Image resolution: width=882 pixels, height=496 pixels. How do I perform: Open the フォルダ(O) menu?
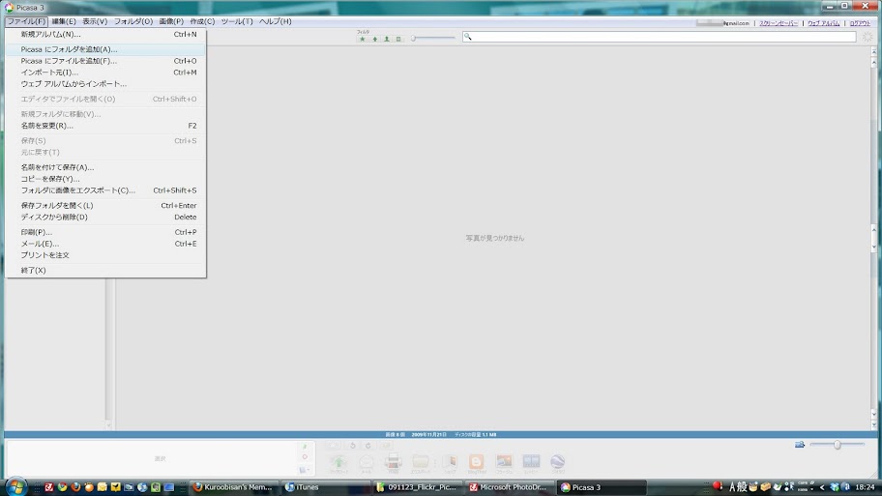pyautogui.click(x=133, y=21)
